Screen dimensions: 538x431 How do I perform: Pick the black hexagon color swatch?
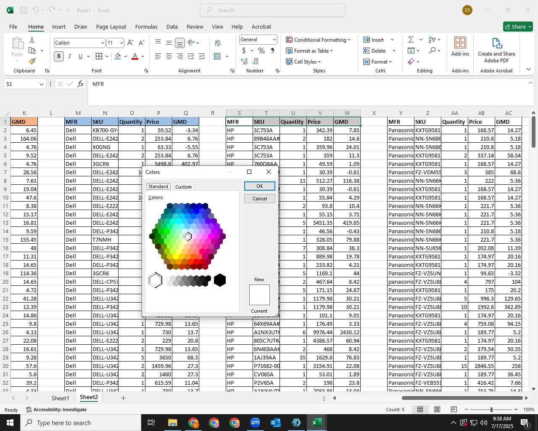point(220,280)
